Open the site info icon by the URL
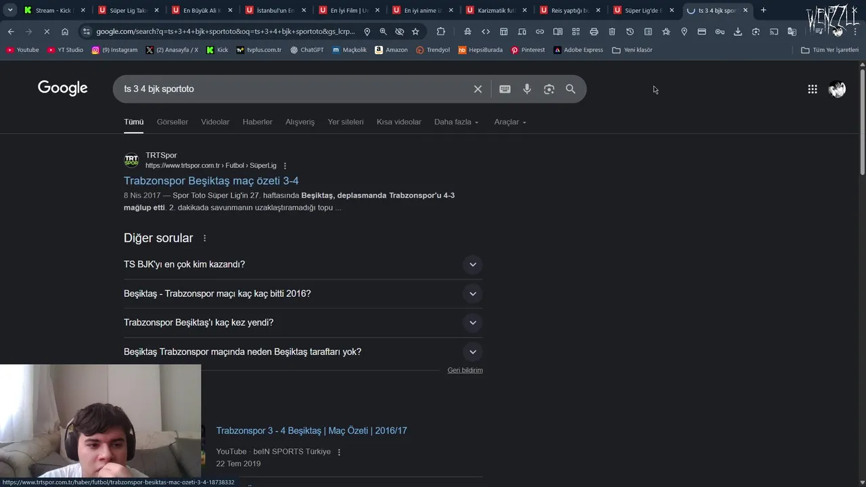 [x=86, y=32]
